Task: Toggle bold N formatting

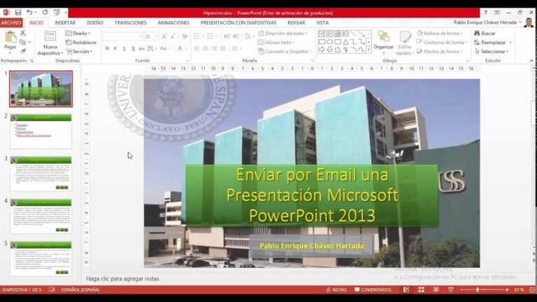Action: coord(107,49)
